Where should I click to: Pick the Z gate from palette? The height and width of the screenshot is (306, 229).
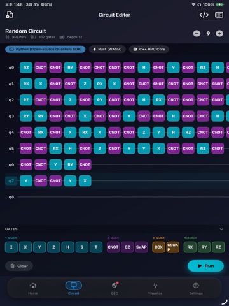[53, 247]
